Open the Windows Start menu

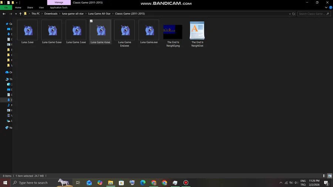[5, 183]
